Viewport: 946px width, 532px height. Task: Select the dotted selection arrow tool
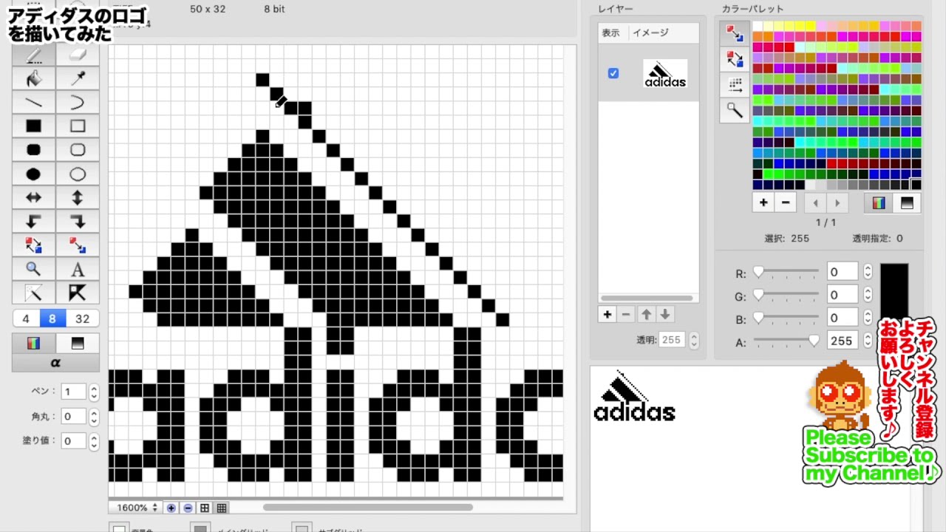[x=33, y=293]
